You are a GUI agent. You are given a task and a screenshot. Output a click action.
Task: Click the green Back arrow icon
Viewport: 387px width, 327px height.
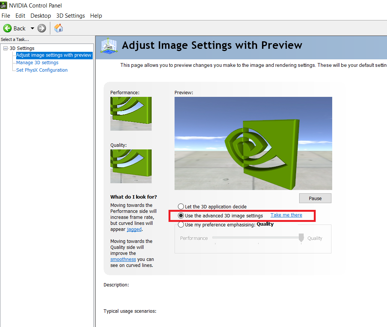8,29
